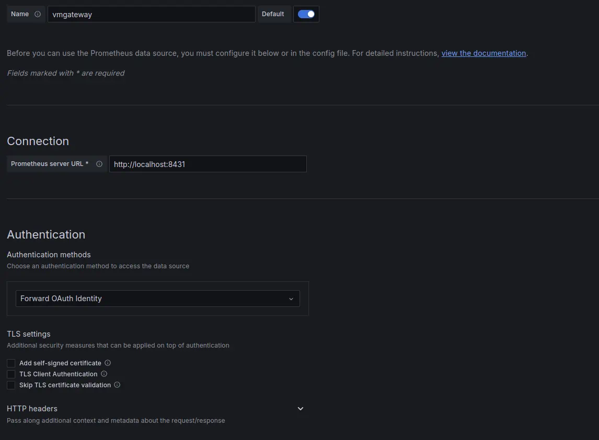Enable Add self-signed certificate checkbox
599x440 pixels.
point(11,363)
